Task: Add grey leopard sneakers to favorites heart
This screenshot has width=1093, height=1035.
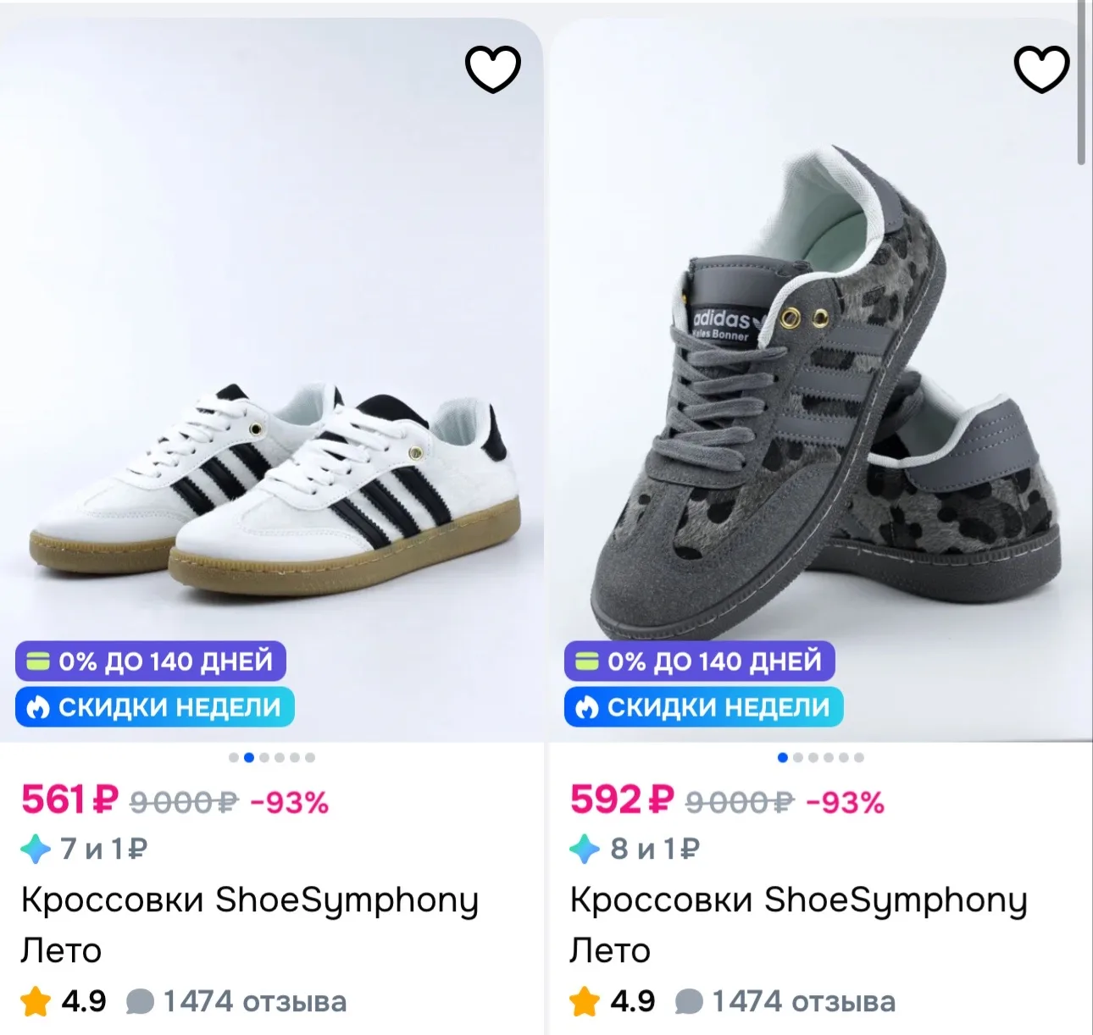Action: coord(1042,69)
